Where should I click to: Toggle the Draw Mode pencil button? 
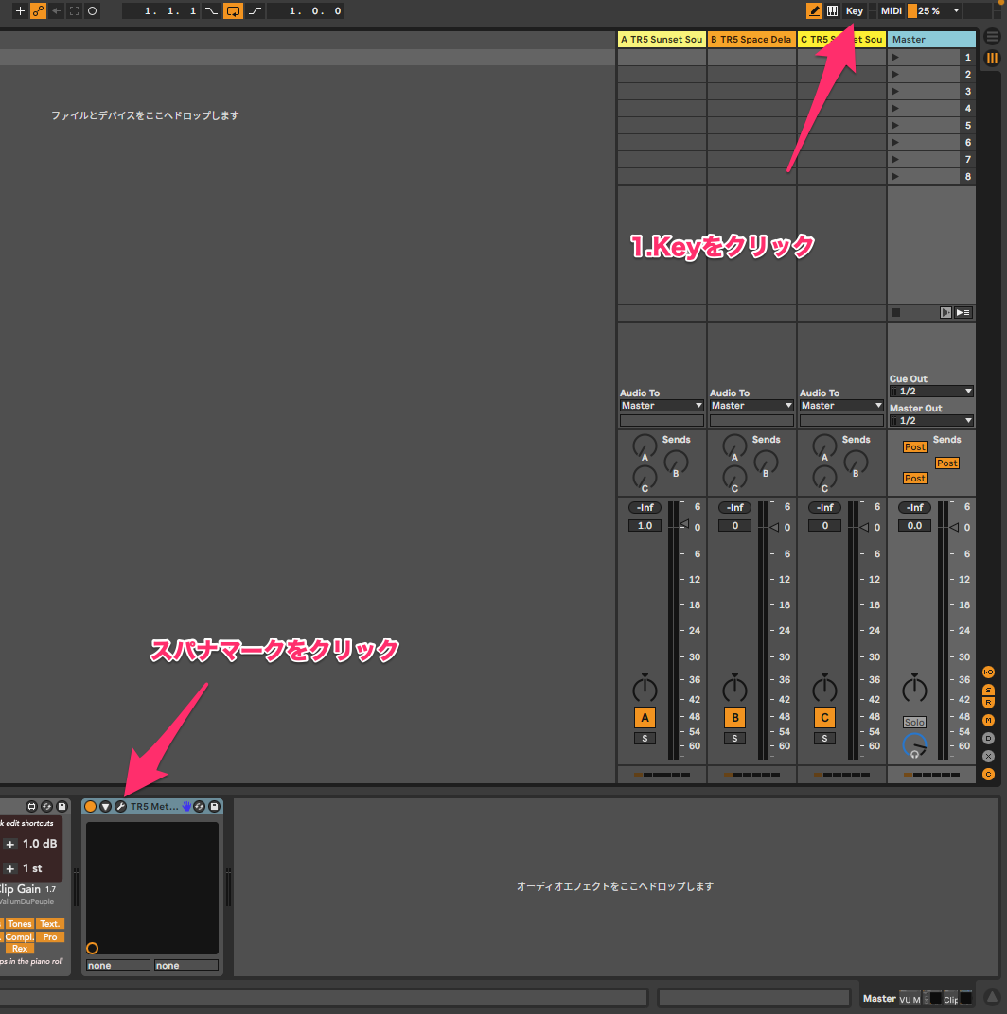point(814,11)
